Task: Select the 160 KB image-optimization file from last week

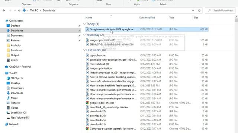Action: click(x=101, y=68)
